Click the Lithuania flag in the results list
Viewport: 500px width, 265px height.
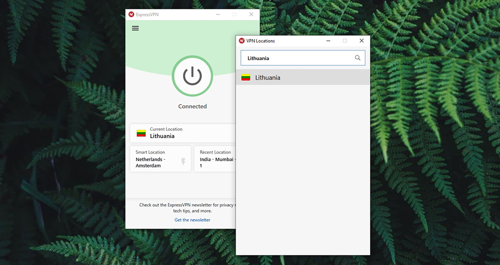tap(245, 77)
